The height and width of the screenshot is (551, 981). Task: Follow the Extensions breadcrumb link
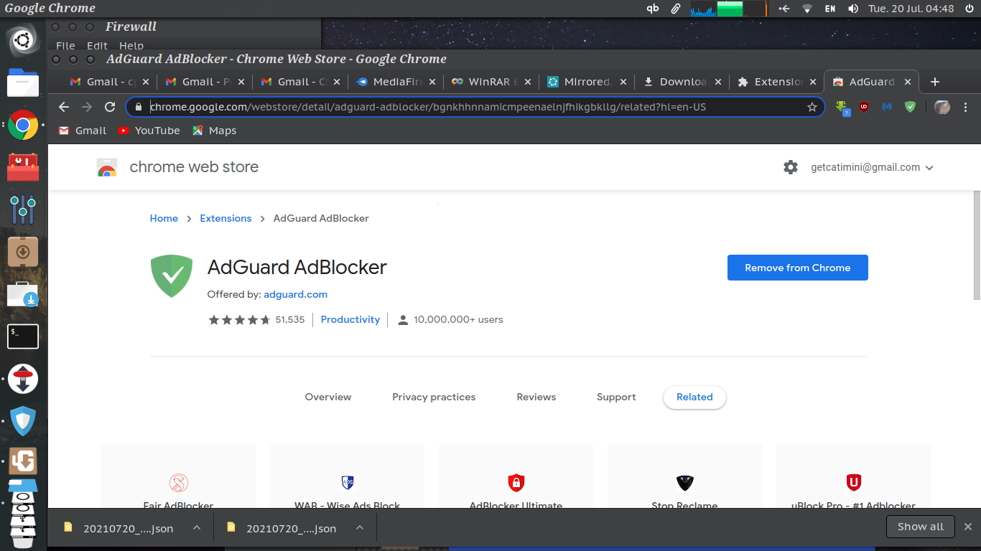click(x=226, y=218)
